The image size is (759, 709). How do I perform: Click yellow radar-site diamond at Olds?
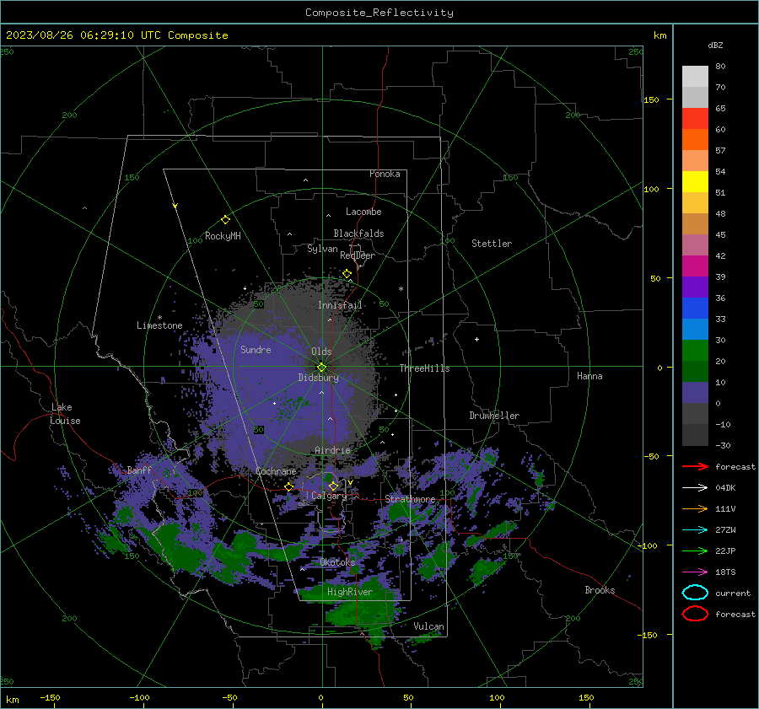321,368
